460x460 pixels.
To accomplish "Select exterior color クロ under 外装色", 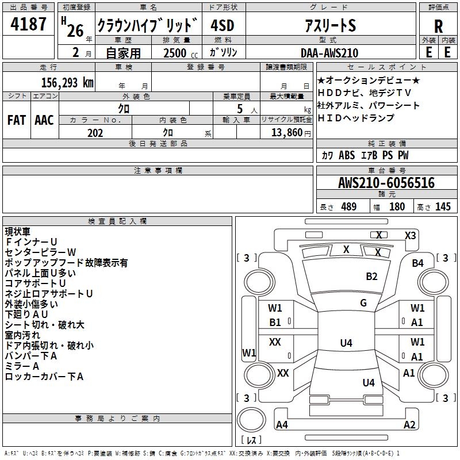I will 124,109.
